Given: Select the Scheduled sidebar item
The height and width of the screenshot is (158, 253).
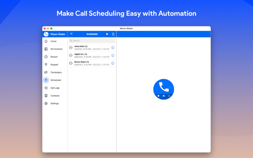Looking at the screenshot, I should click(55, 80).
